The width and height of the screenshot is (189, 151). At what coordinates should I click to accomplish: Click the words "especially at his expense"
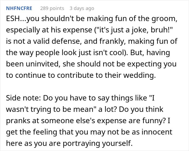tap(49, 30)
